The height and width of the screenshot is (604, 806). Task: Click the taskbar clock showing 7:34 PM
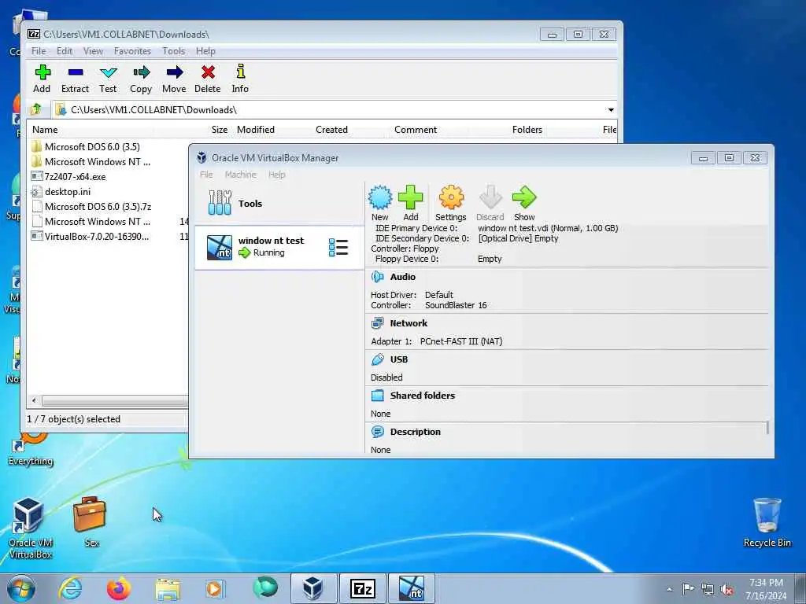click(x=766, y=589)
